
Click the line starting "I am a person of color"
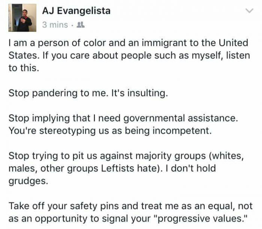click(x=128, y=43)
